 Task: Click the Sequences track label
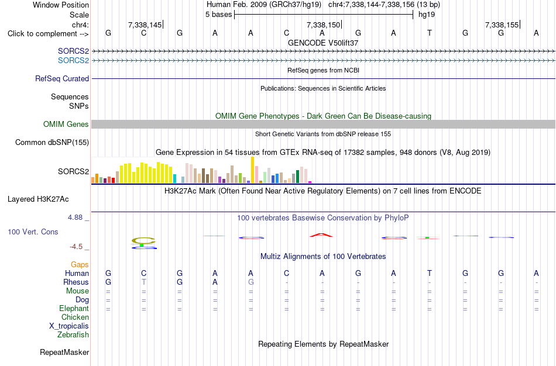pos(70,96)
